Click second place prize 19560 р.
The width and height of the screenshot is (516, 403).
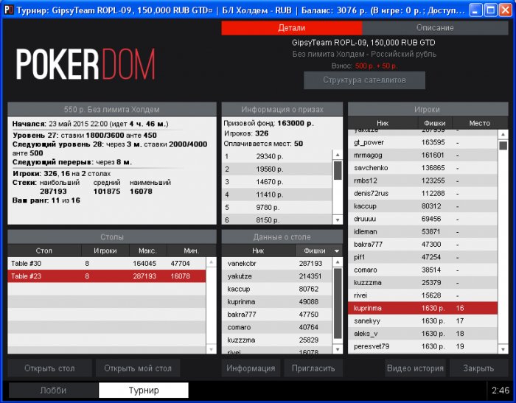click(277, 169)
